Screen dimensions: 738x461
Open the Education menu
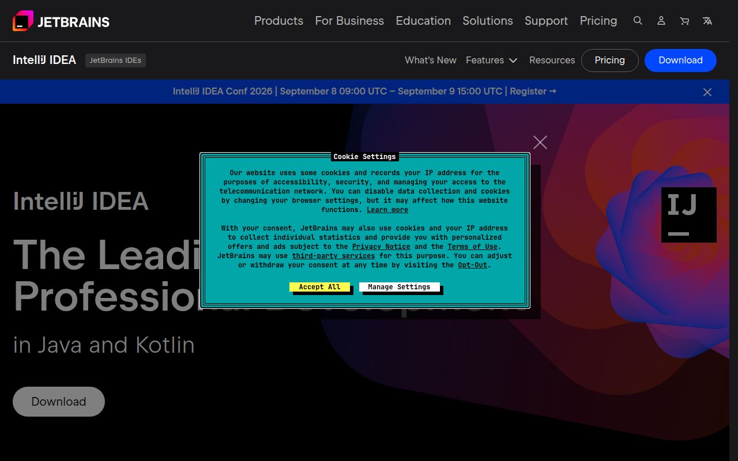(x=423, y=21)
